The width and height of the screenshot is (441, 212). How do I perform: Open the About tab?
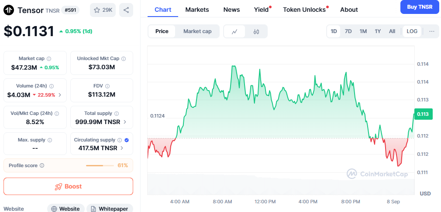[x=349, y=10]
